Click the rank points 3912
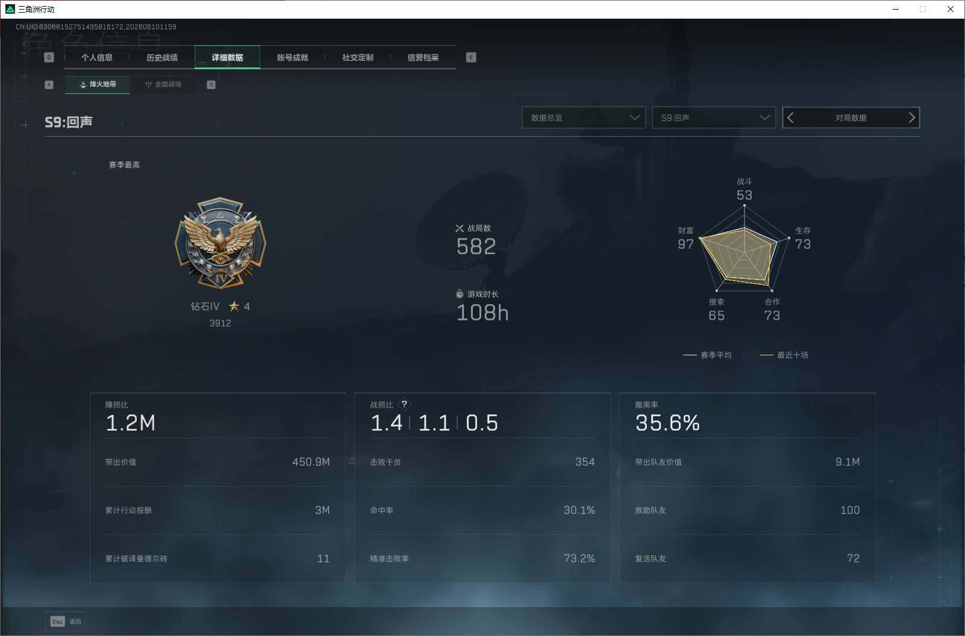The image size is (965, 636). click(x=220, y=323)
